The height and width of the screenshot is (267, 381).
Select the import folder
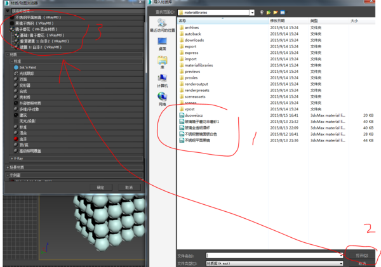(189, 59)
